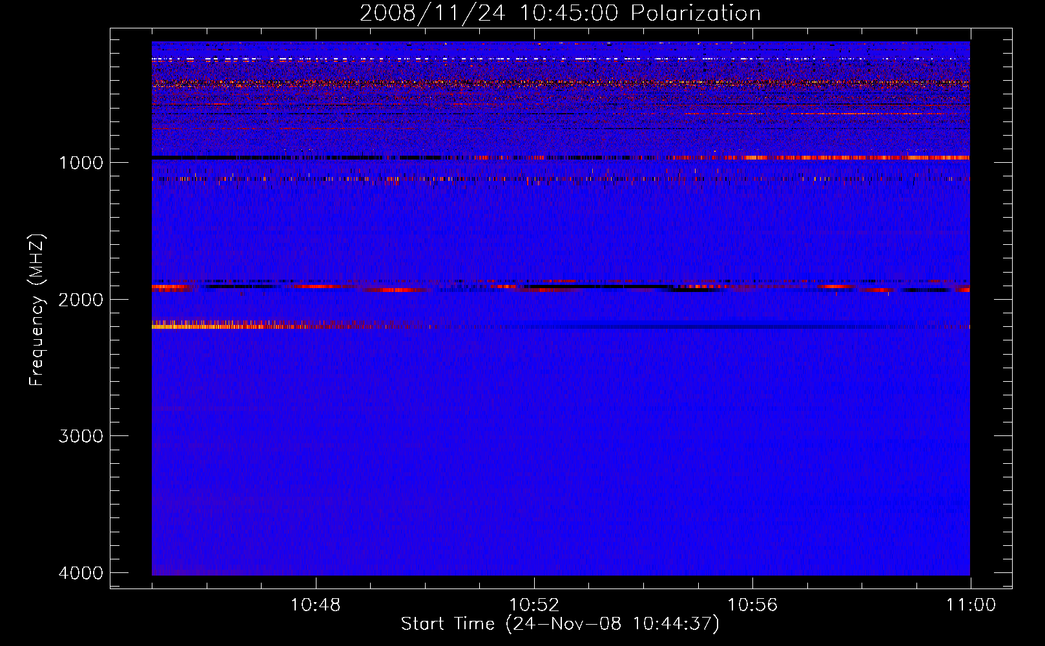1045x646 pixels.
Task: Click the 4000 frequency tick label
Action: point(81,573)
